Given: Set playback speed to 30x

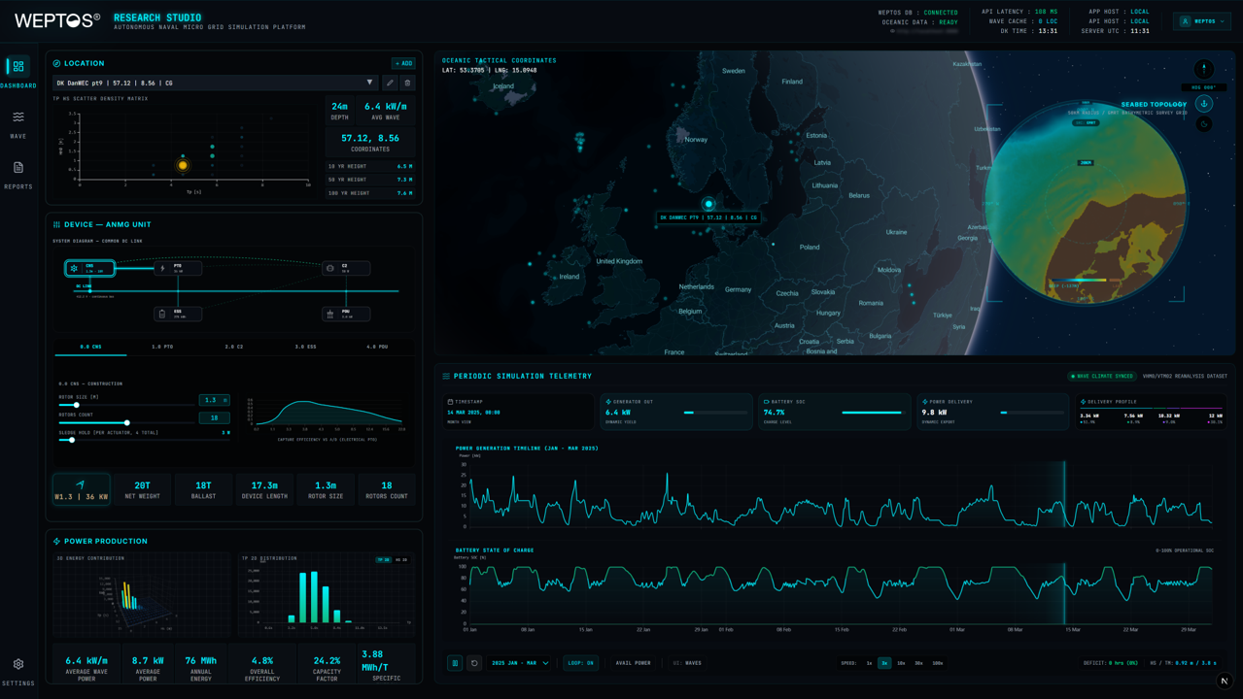Looking at the screenshot, I should tap(918, 663).
